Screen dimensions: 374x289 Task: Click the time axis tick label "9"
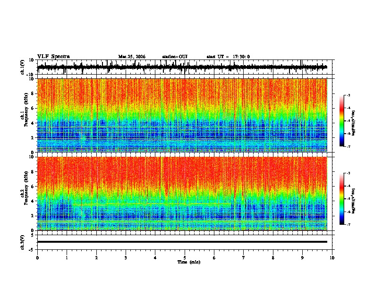click(x=302, y=258)
